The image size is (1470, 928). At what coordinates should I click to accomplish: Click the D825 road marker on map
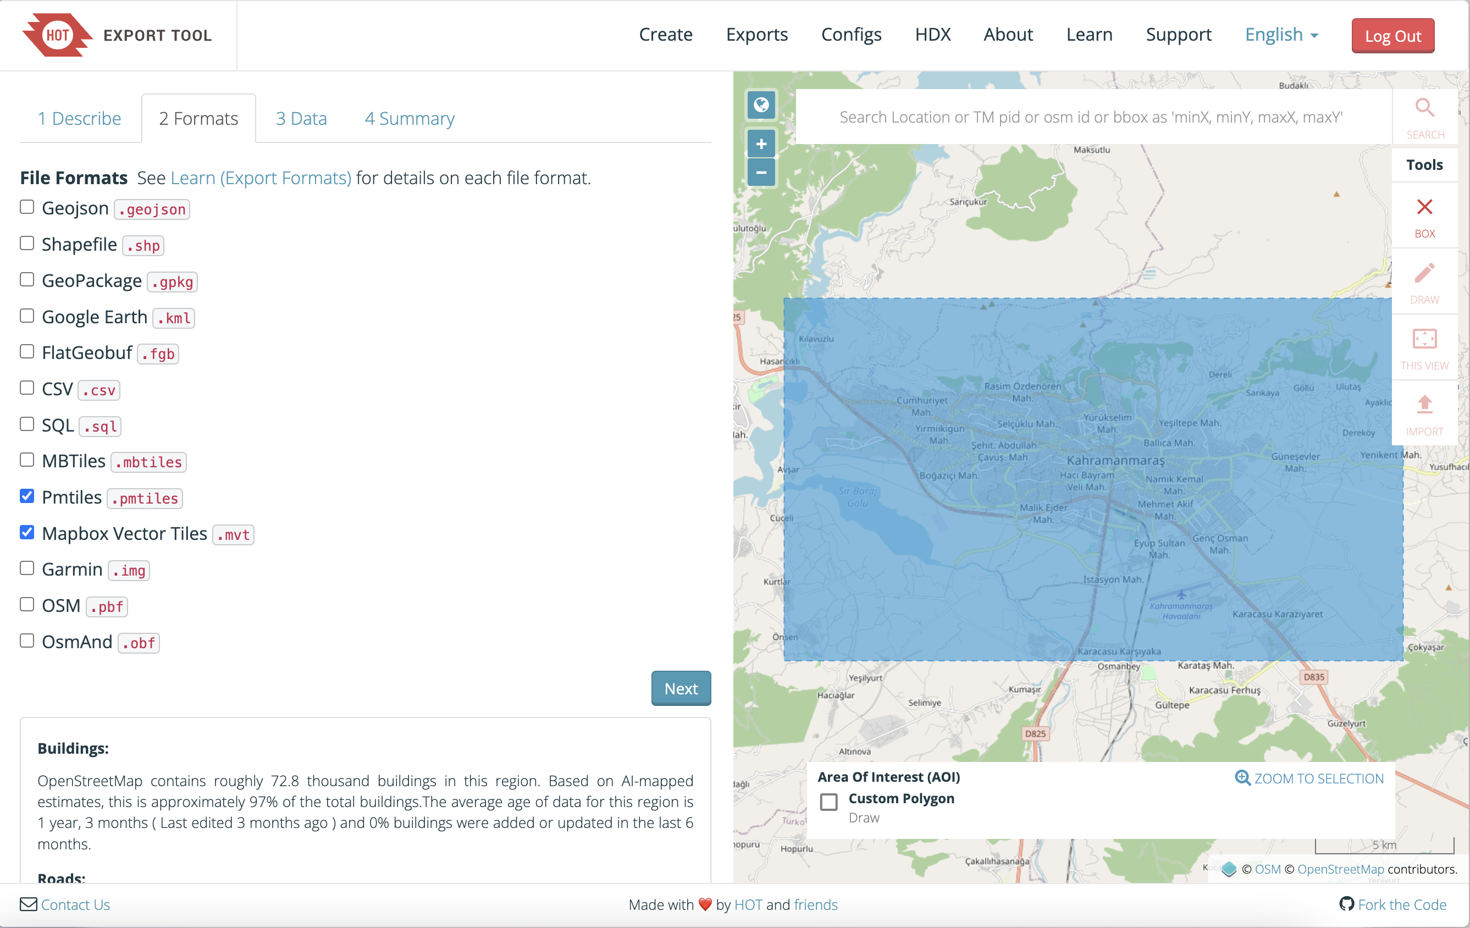[x=1035, y=733]
